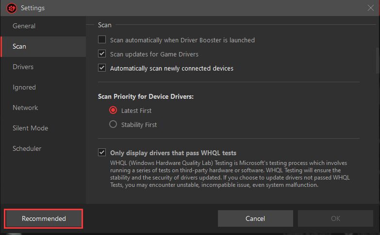Click the WHQL description paragraph text

(230, 174)
